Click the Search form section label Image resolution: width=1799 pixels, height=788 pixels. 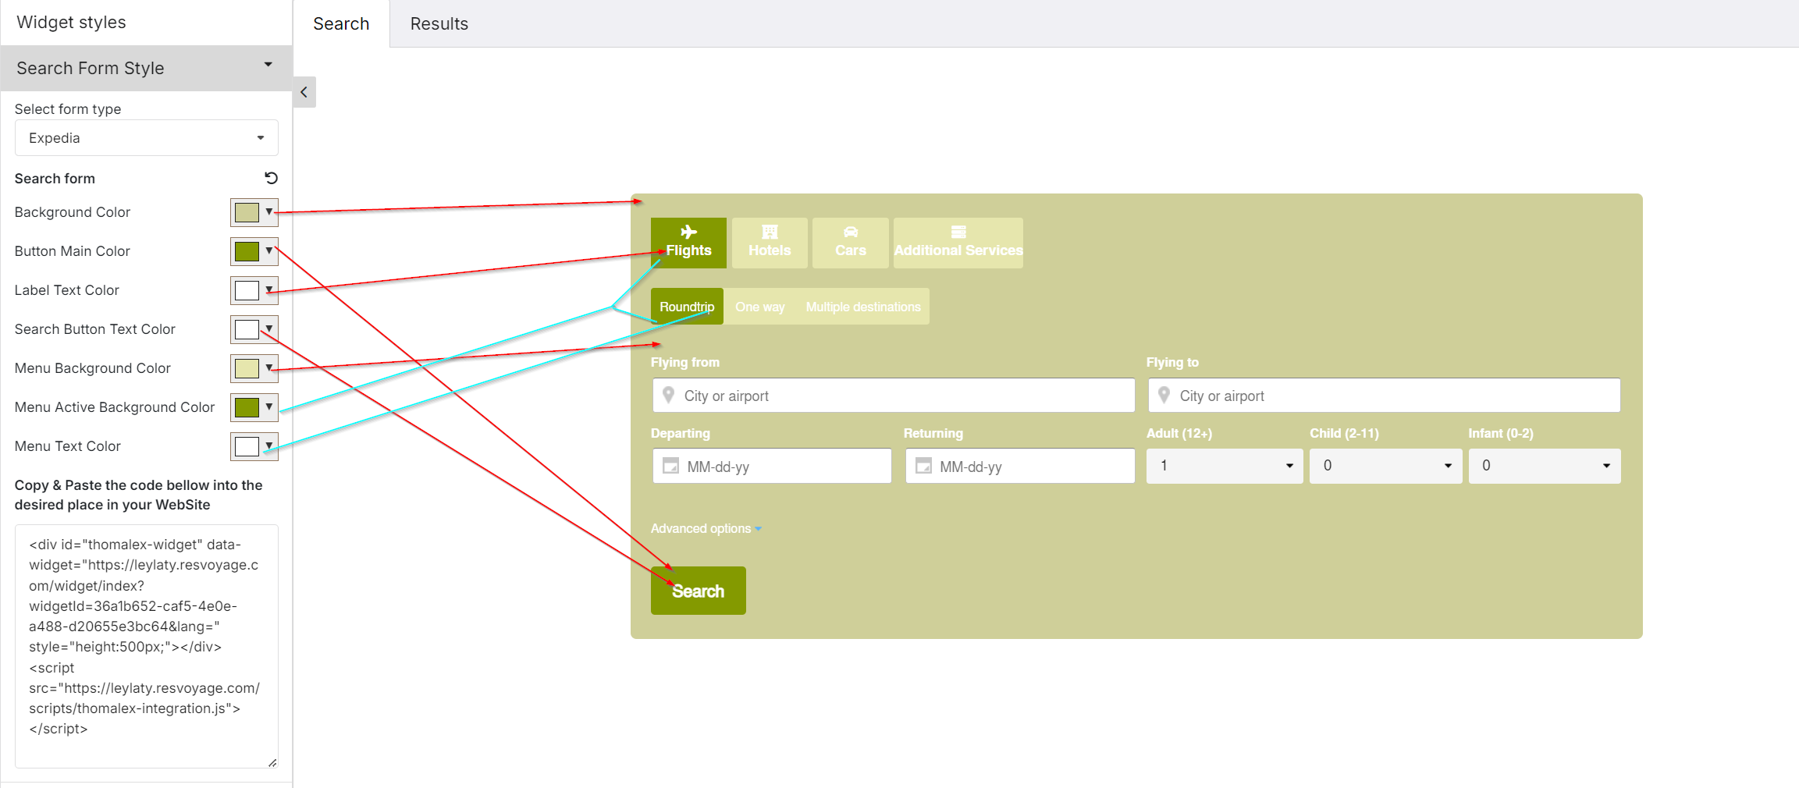(55, 178)
